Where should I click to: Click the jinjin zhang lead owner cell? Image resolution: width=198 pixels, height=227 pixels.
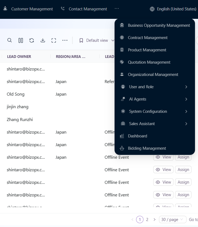pyautogui.click(x=17, y=107)
